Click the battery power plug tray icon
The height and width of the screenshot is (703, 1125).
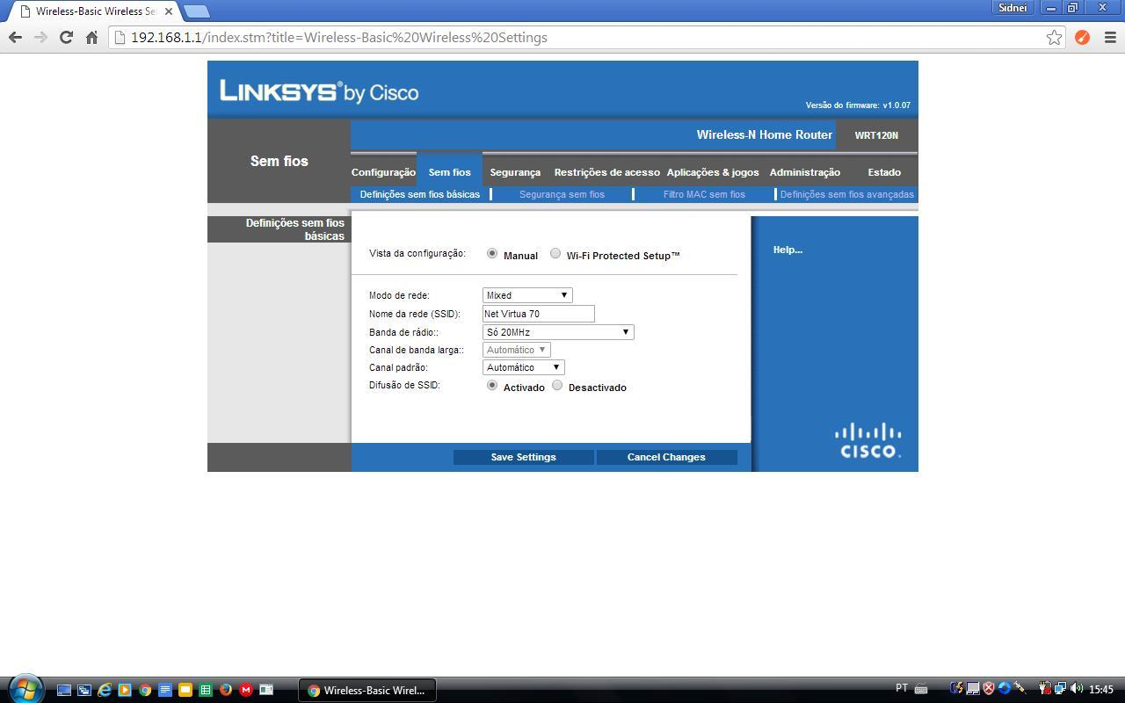[1044, 688]
